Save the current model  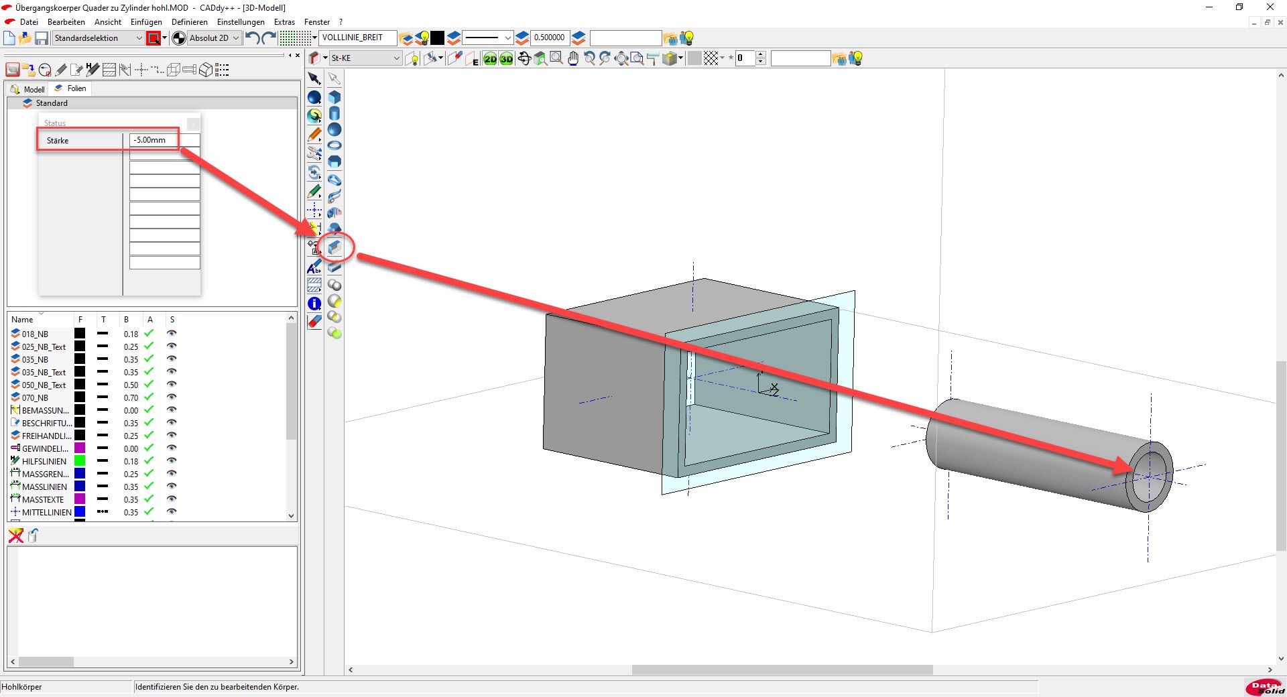(42, 38)
